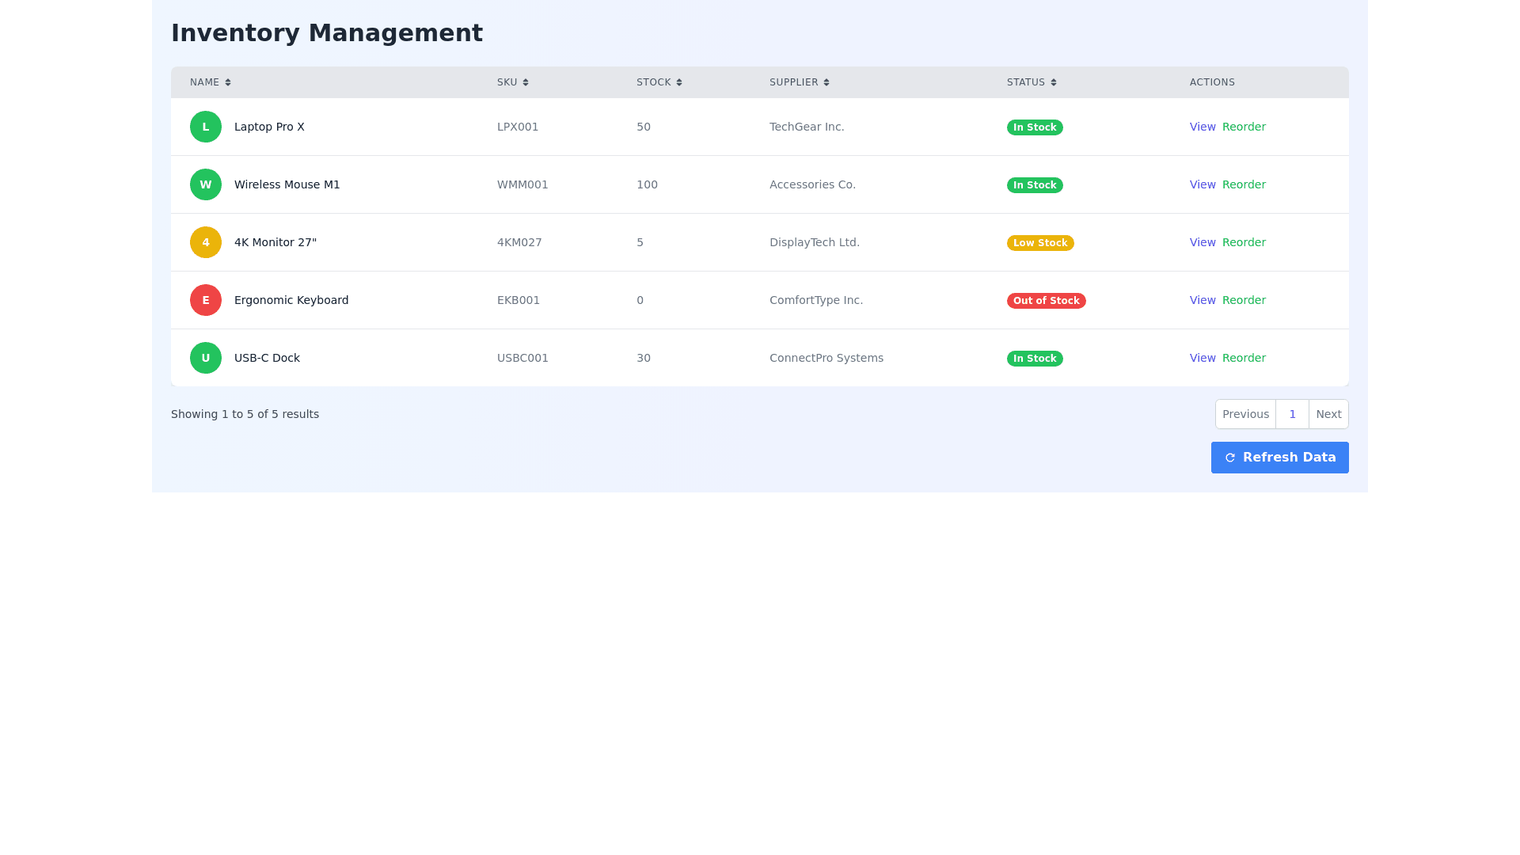Reorder the 4K Monitor 27"
The height and width of the screenshot is (855, 1520).
click(1244, 242)
